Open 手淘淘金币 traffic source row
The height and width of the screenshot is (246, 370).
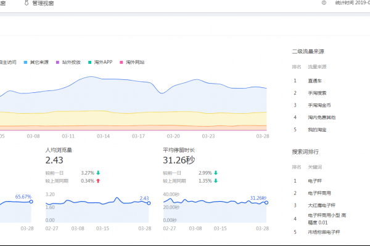click(319, 105)
